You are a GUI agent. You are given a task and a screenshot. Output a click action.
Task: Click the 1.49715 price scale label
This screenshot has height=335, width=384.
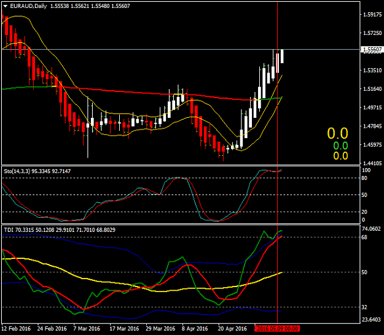click(372, 107)
